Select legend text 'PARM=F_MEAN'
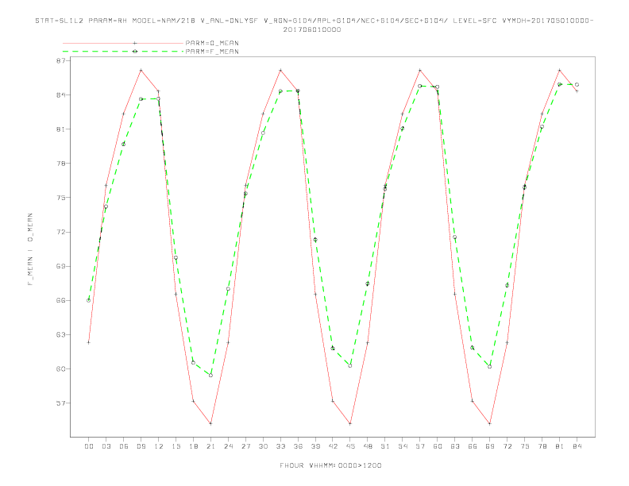 [x=212, y=52]
